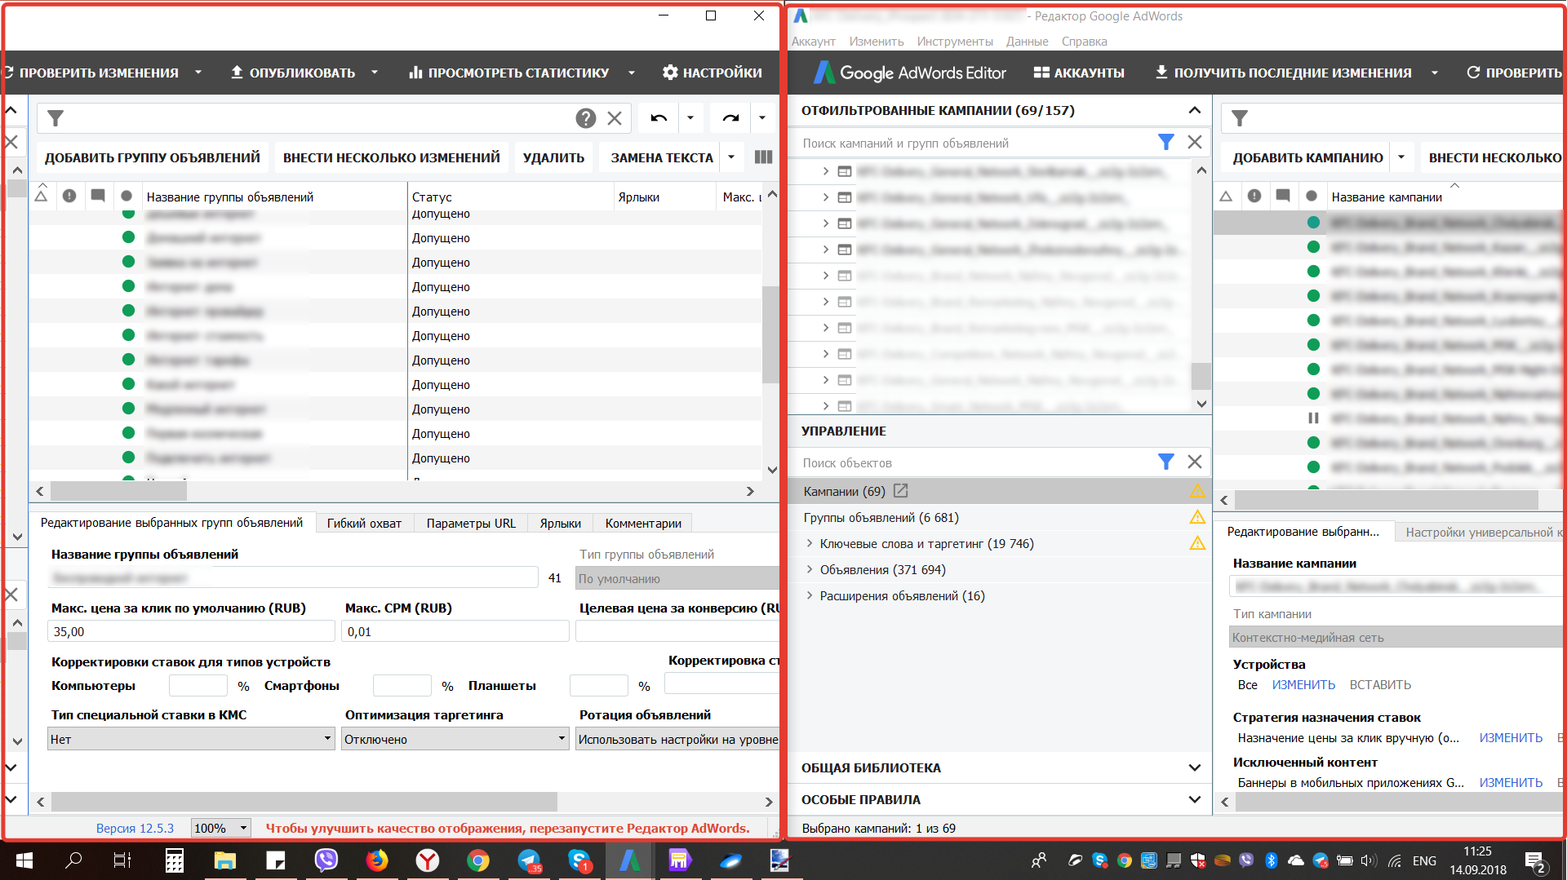Expand Общая библиотека section
This screenshot has width=1567, height=880.
point(1195,767)
